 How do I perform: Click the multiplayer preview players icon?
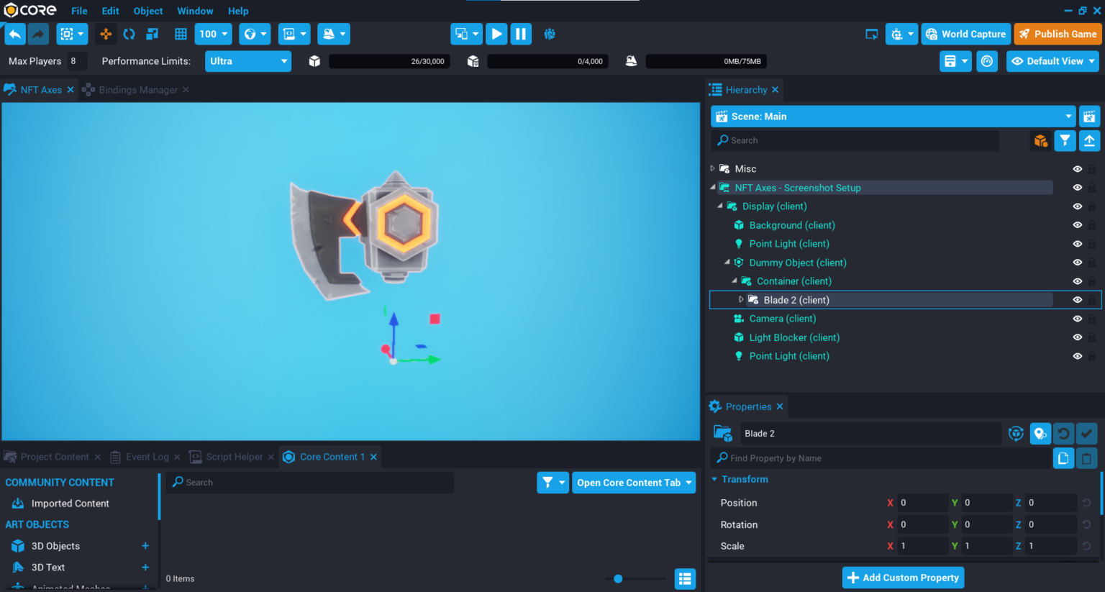tap(550, 34)
